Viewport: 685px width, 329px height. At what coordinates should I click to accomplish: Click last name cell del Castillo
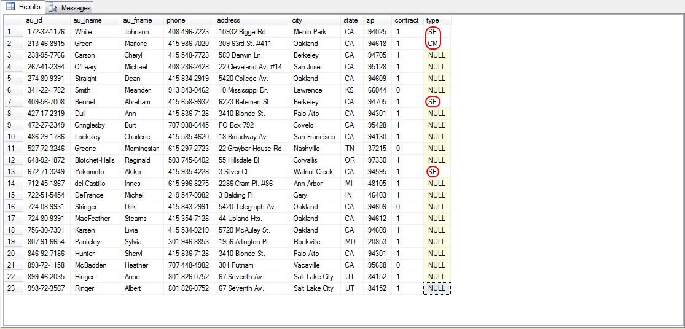point(95,184)
